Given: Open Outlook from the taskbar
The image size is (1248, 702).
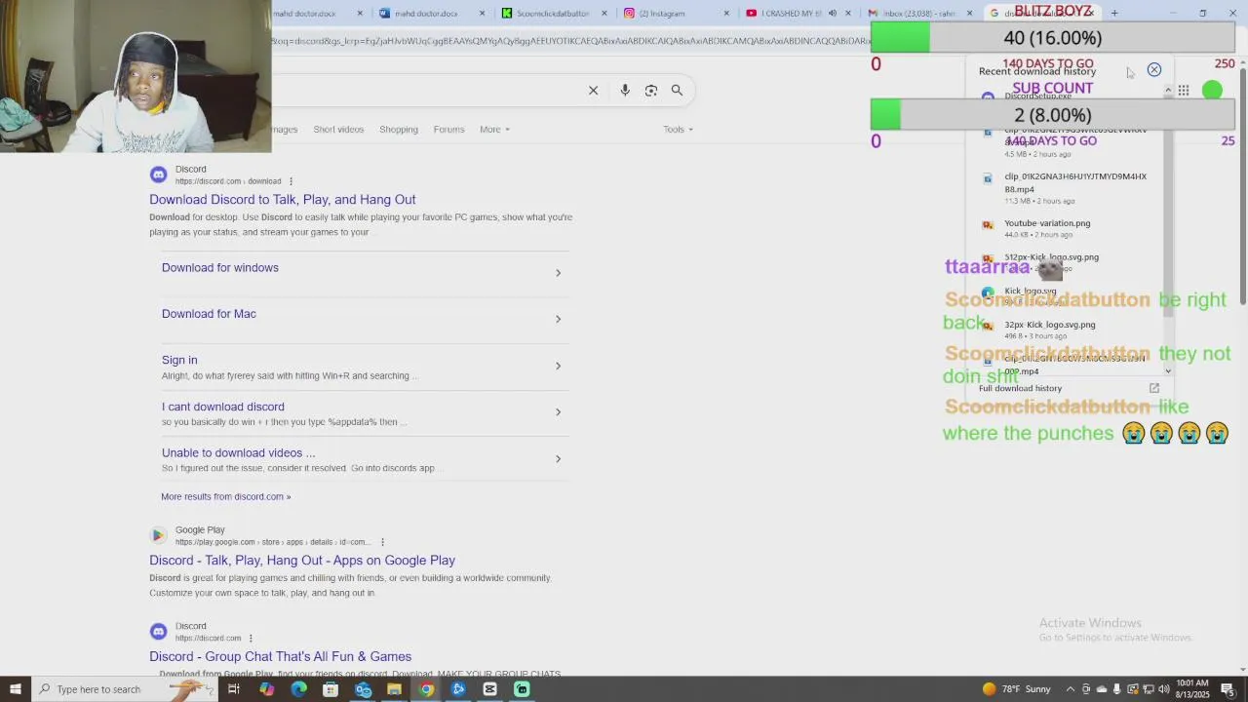Looking at the screenshot, I should tap(363, 689).
